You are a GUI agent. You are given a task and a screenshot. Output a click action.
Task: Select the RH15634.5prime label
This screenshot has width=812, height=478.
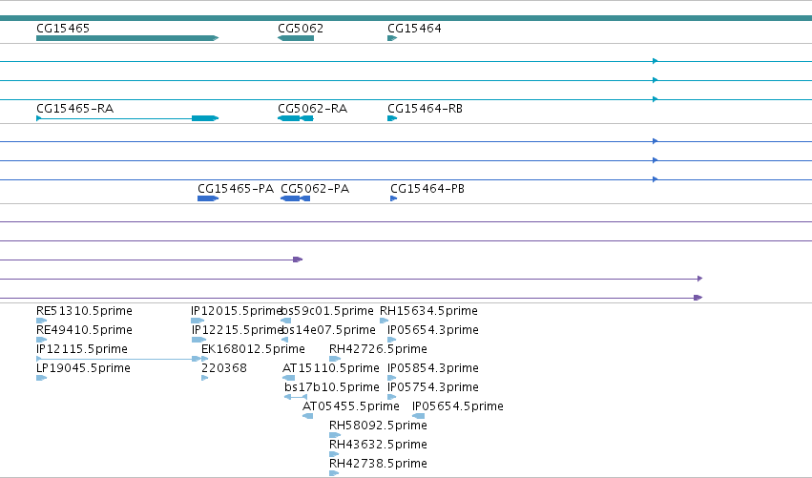(x=428, y=311)
